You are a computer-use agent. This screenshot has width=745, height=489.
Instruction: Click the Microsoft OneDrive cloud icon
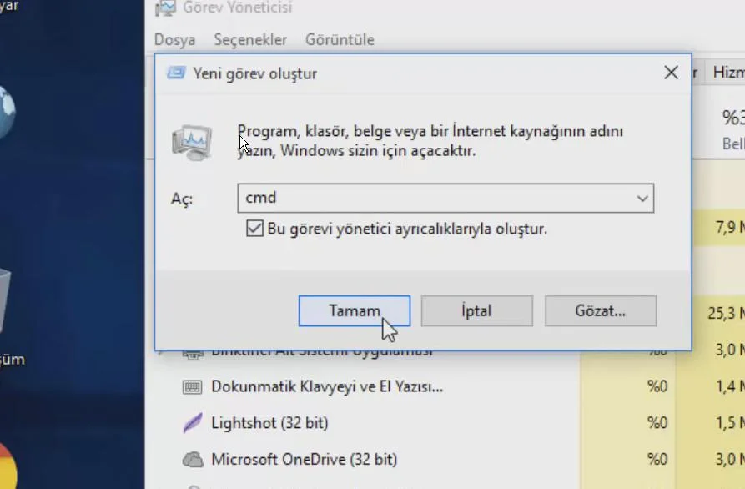[193, 459]
